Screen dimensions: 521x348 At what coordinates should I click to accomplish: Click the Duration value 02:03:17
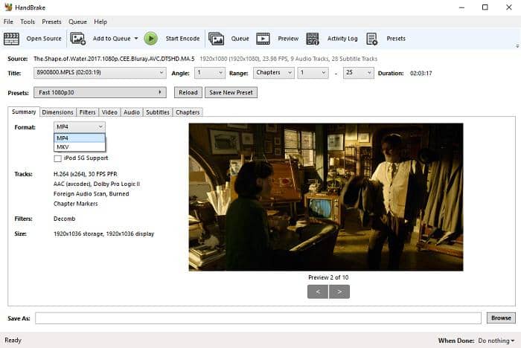(421, 74)
